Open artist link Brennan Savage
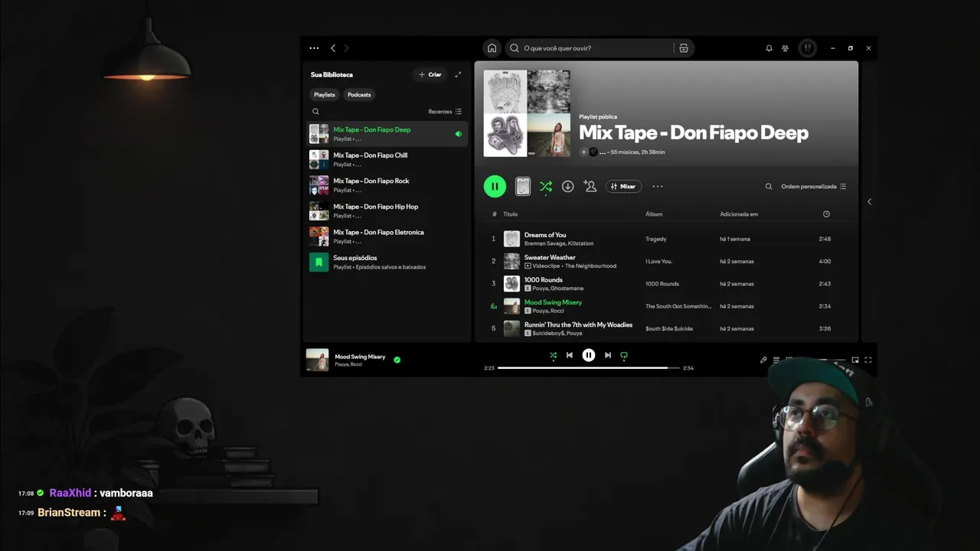This screenshot has width=980, height=551. [544, 243]
